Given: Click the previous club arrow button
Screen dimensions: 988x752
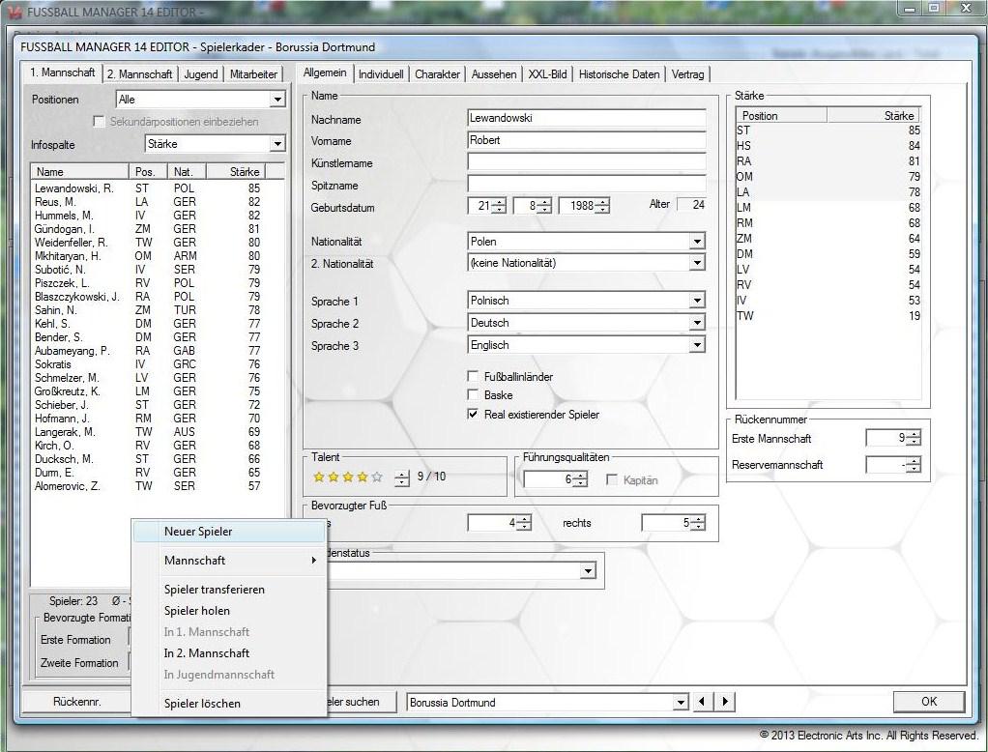Looking at the screenshot, I should click(x=702, y=701).
